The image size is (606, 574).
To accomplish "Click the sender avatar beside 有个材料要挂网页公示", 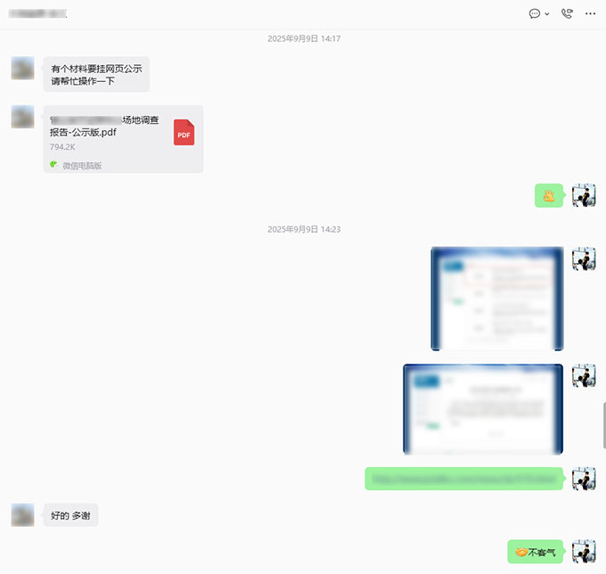I will pyautogui.click(x=22, y=68).
